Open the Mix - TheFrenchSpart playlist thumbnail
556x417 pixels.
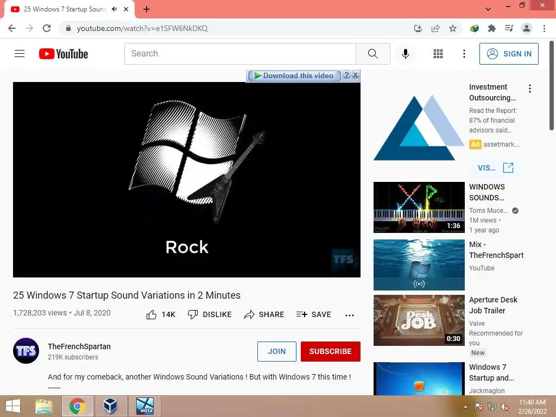tap(419, 265)
